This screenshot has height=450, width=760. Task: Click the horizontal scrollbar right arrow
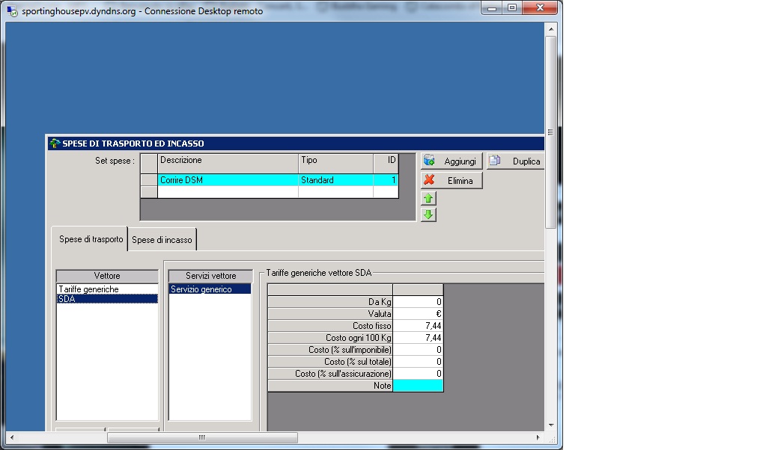(538, 437)
